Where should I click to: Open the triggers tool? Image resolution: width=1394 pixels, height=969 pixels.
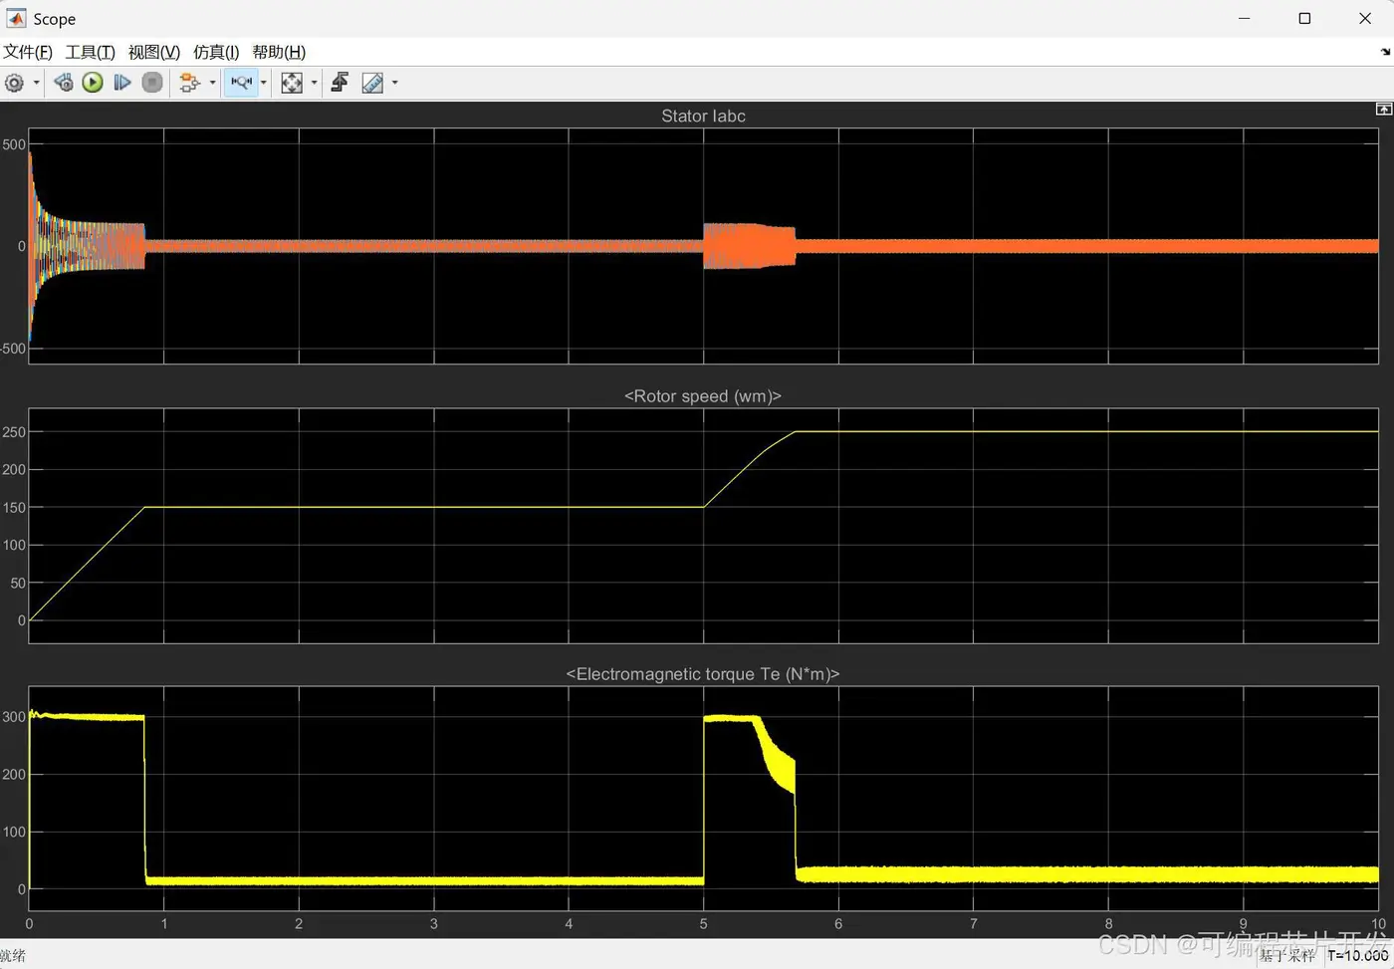(340, 83)
